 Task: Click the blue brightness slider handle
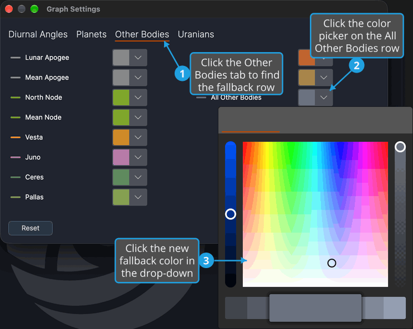tap(231, 214)
